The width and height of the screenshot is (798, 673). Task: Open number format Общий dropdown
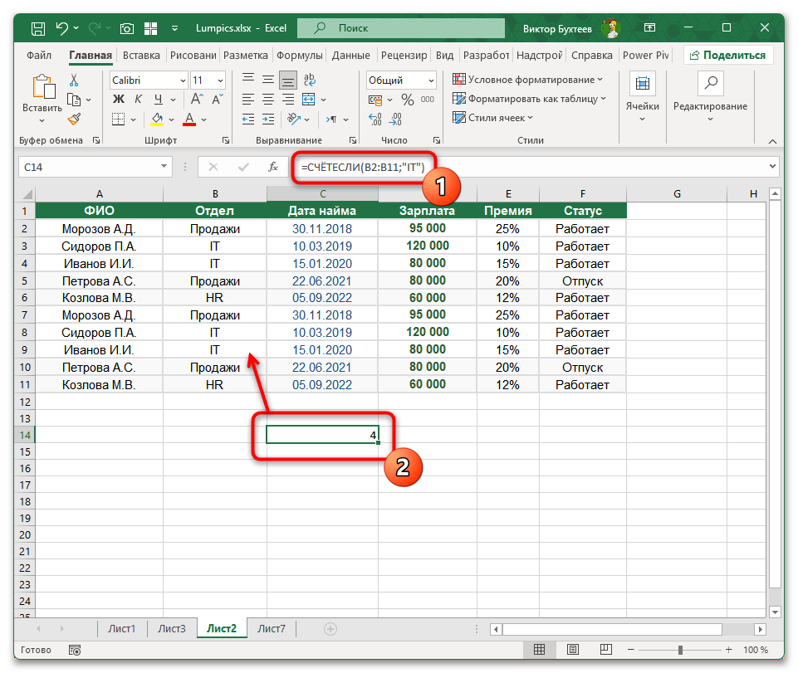[x=431, y=80]
